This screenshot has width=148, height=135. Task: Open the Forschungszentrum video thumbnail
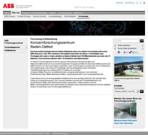point(125,111)
